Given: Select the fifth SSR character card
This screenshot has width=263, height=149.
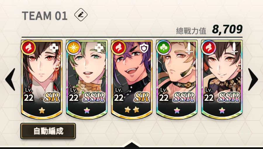Looking at the screenshot, I should (x=222, y=80).
